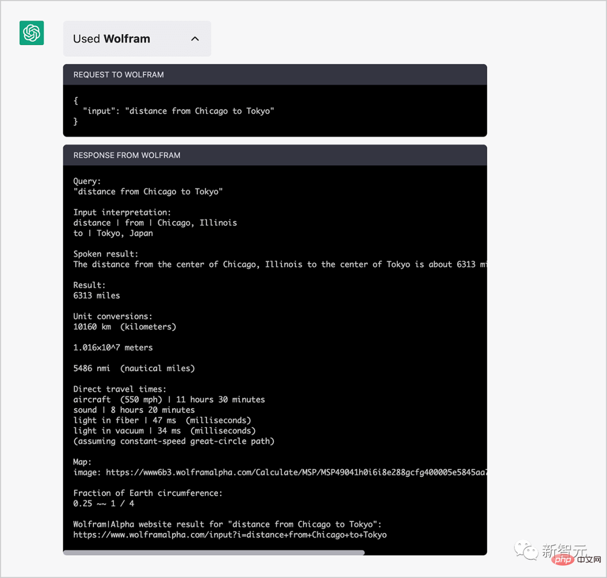Click the "Wolfram|Alpha website result" line

227,525
